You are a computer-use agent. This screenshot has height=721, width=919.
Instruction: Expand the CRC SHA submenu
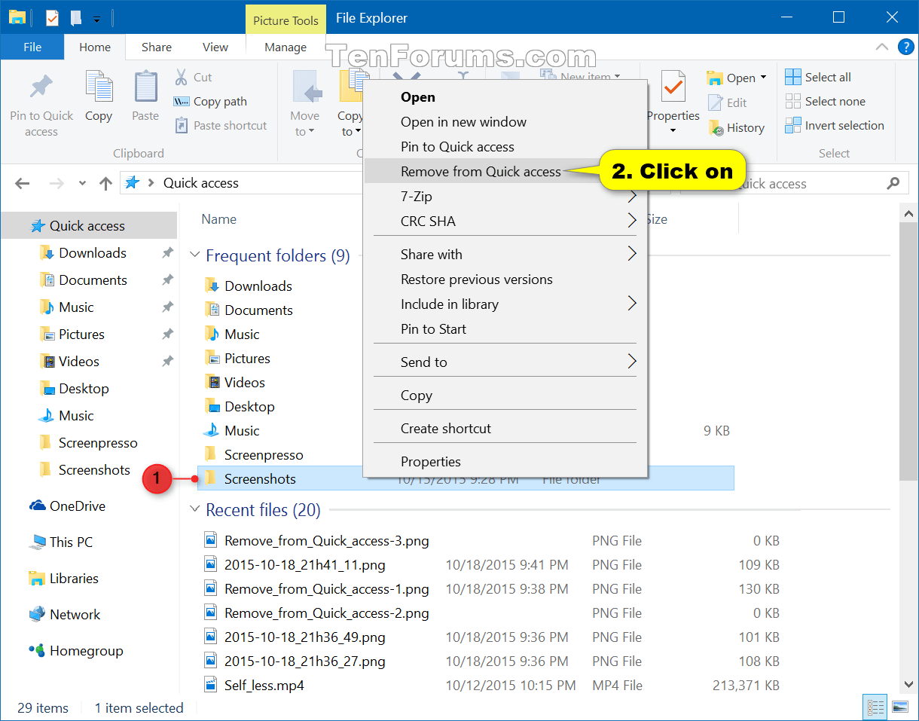[505, 221]
